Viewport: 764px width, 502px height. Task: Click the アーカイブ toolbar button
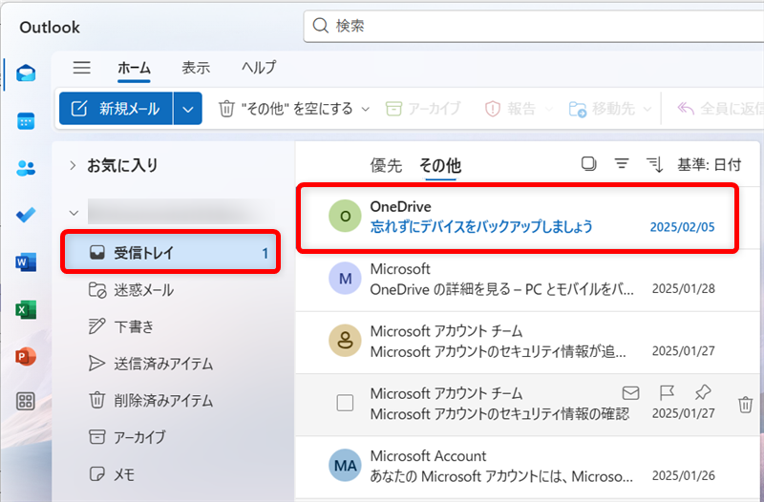(x=423, y=109)
